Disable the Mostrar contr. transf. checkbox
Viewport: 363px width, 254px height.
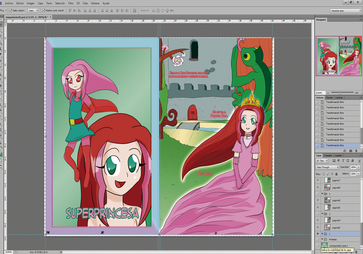44,11
